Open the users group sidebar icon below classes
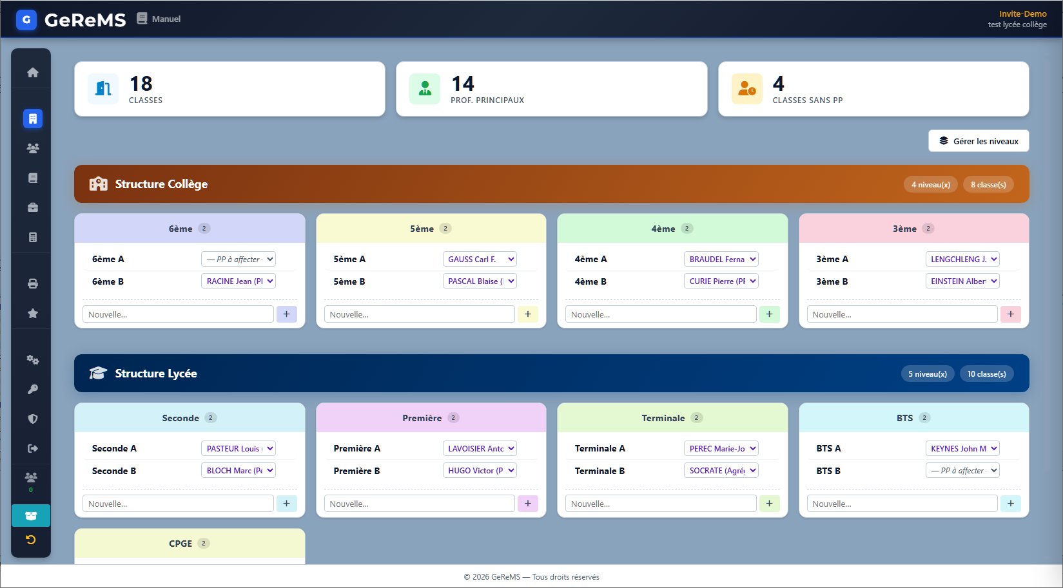Screen dimensions: 1063x588 tap(32, 148)
